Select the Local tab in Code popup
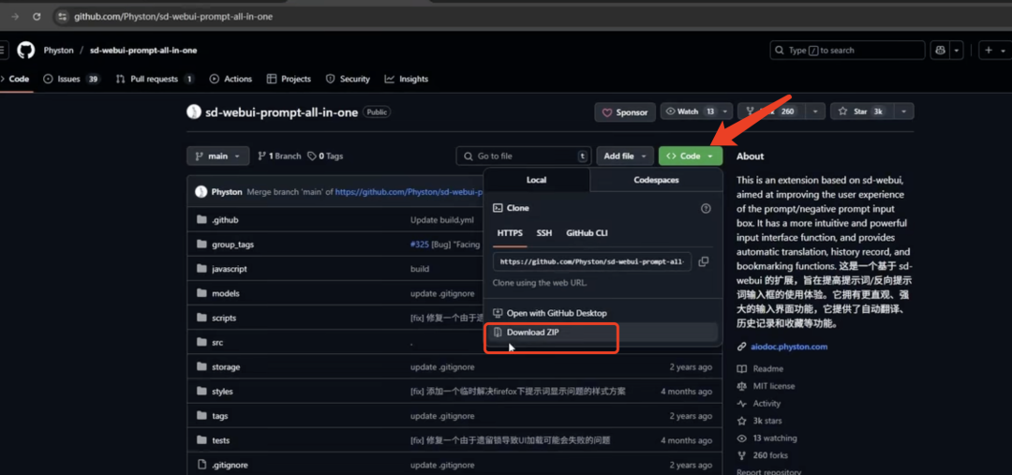 click(x=536, y=180)
